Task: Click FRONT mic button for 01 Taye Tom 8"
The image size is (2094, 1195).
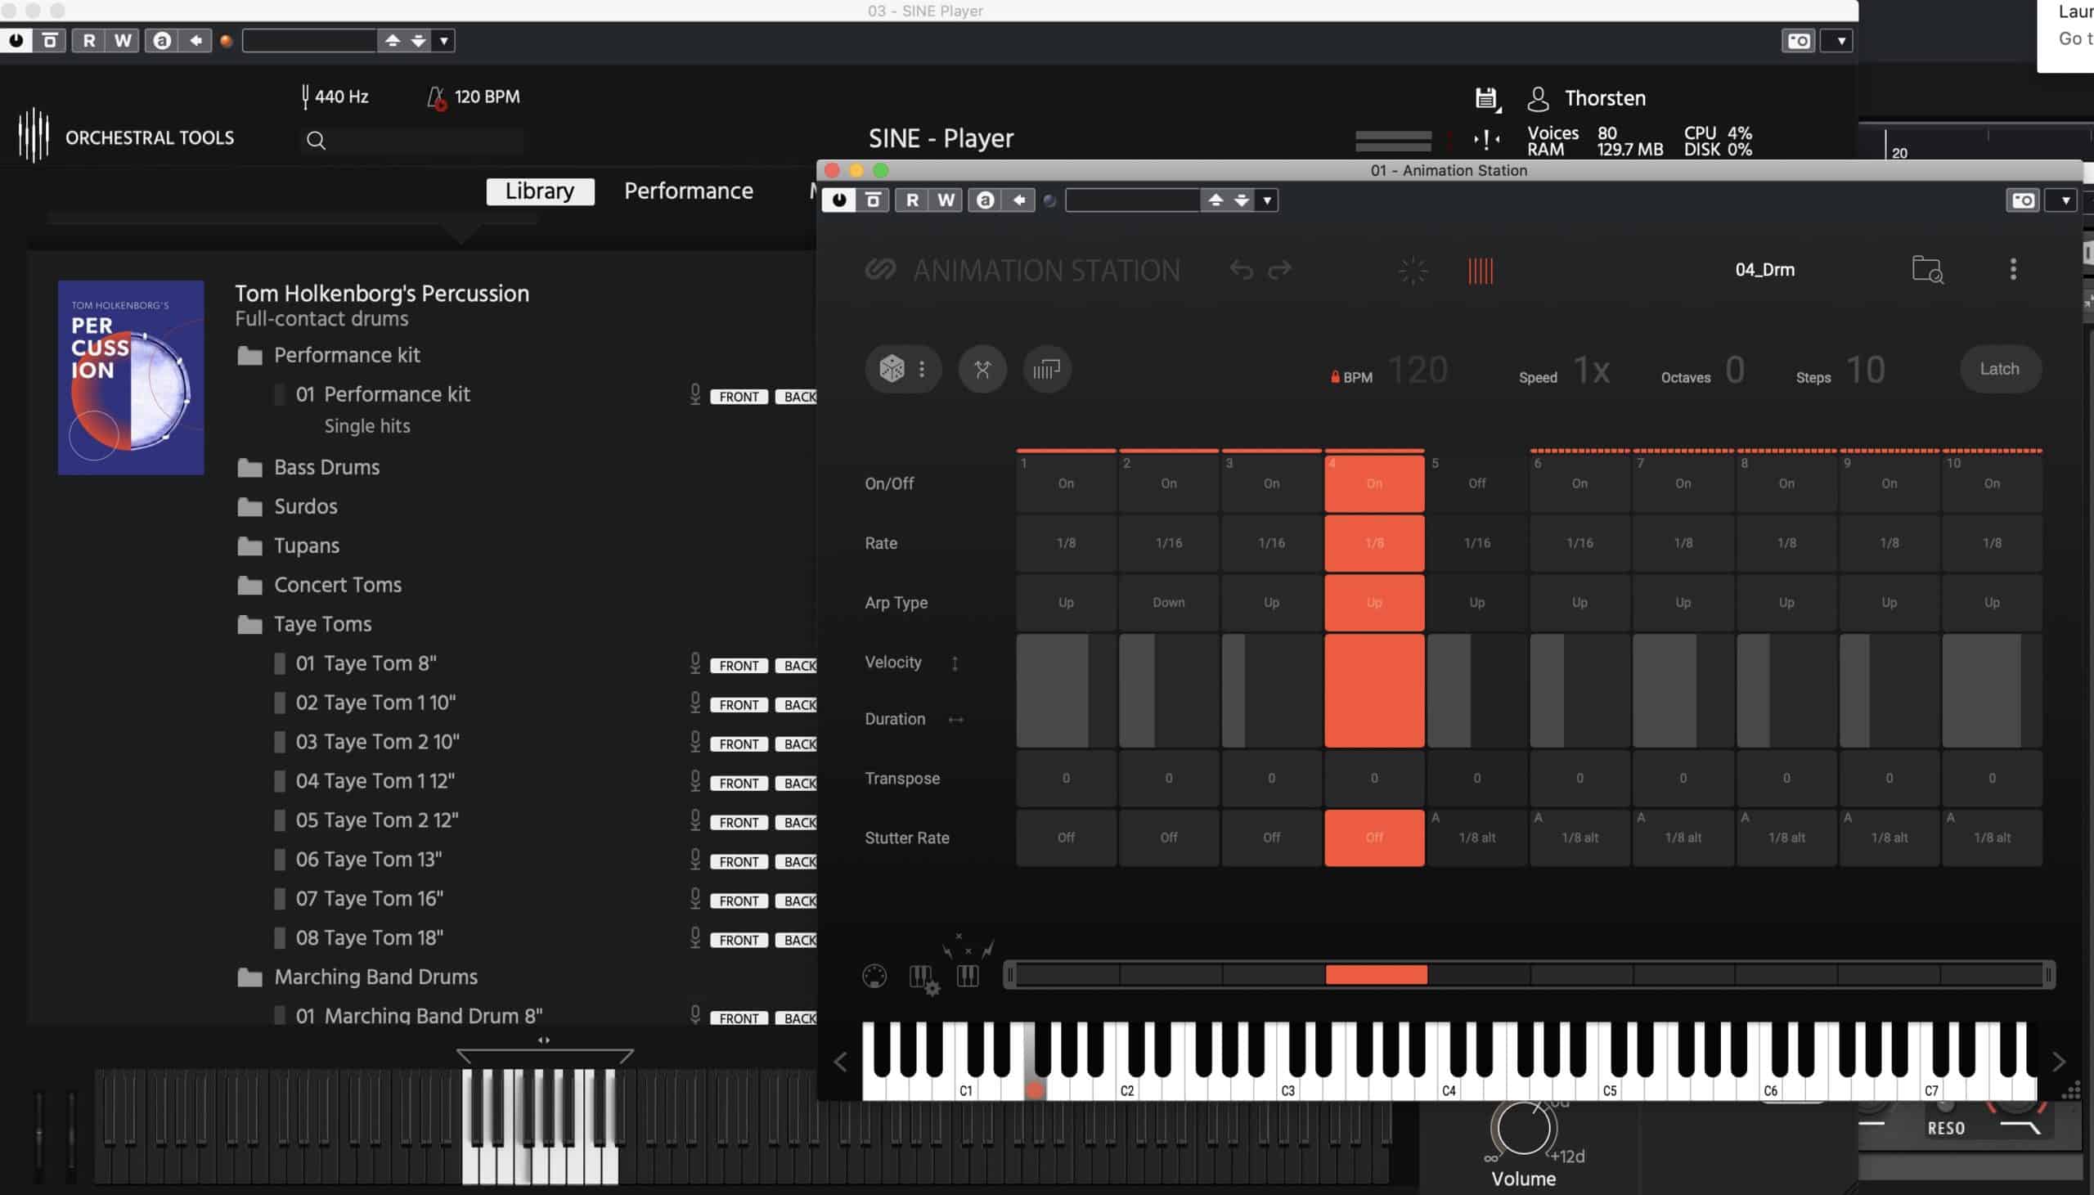Action: click(x=739, y=666)
